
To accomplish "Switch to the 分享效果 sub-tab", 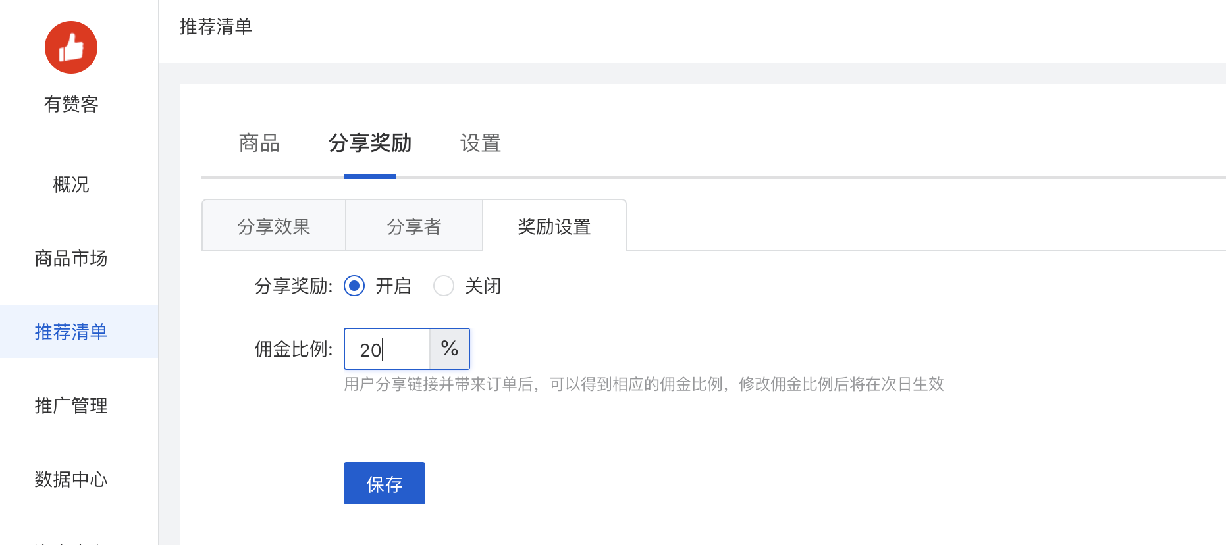I will coord(274,226).
